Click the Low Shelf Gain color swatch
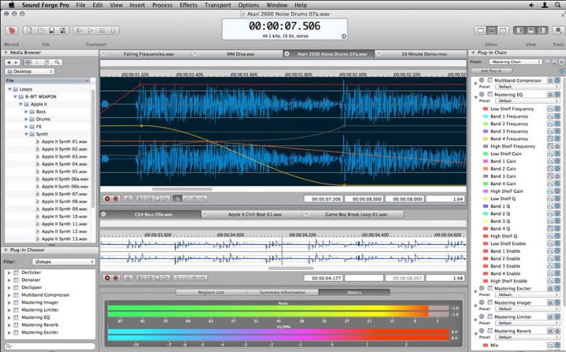 coord(486,154)
